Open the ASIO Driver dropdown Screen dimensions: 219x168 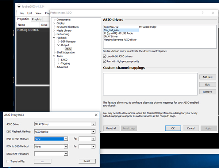[x=93, y=124]
